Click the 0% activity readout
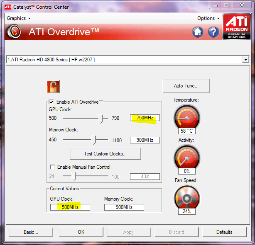The width and height of the screenshot is (255, 245). (187, 171)
